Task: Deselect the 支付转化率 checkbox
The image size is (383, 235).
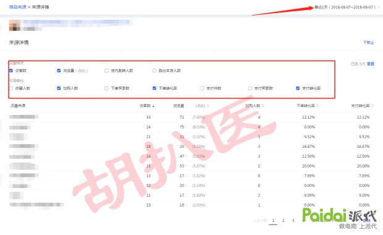Action: [x=298, y=88]
